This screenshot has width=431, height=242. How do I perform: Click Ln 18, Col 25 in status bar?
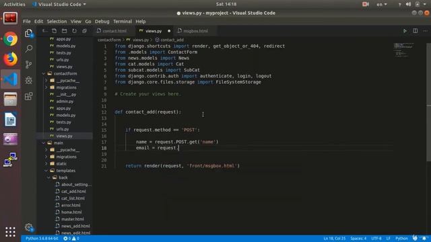tap(334, 239)
